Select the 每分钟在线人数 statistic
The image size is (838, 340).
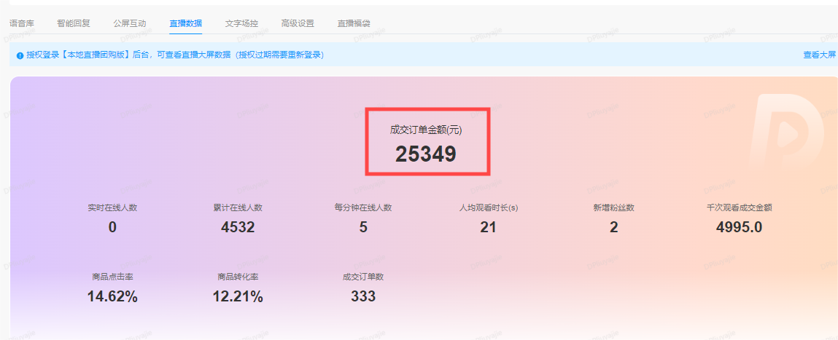tap(363, 218)
